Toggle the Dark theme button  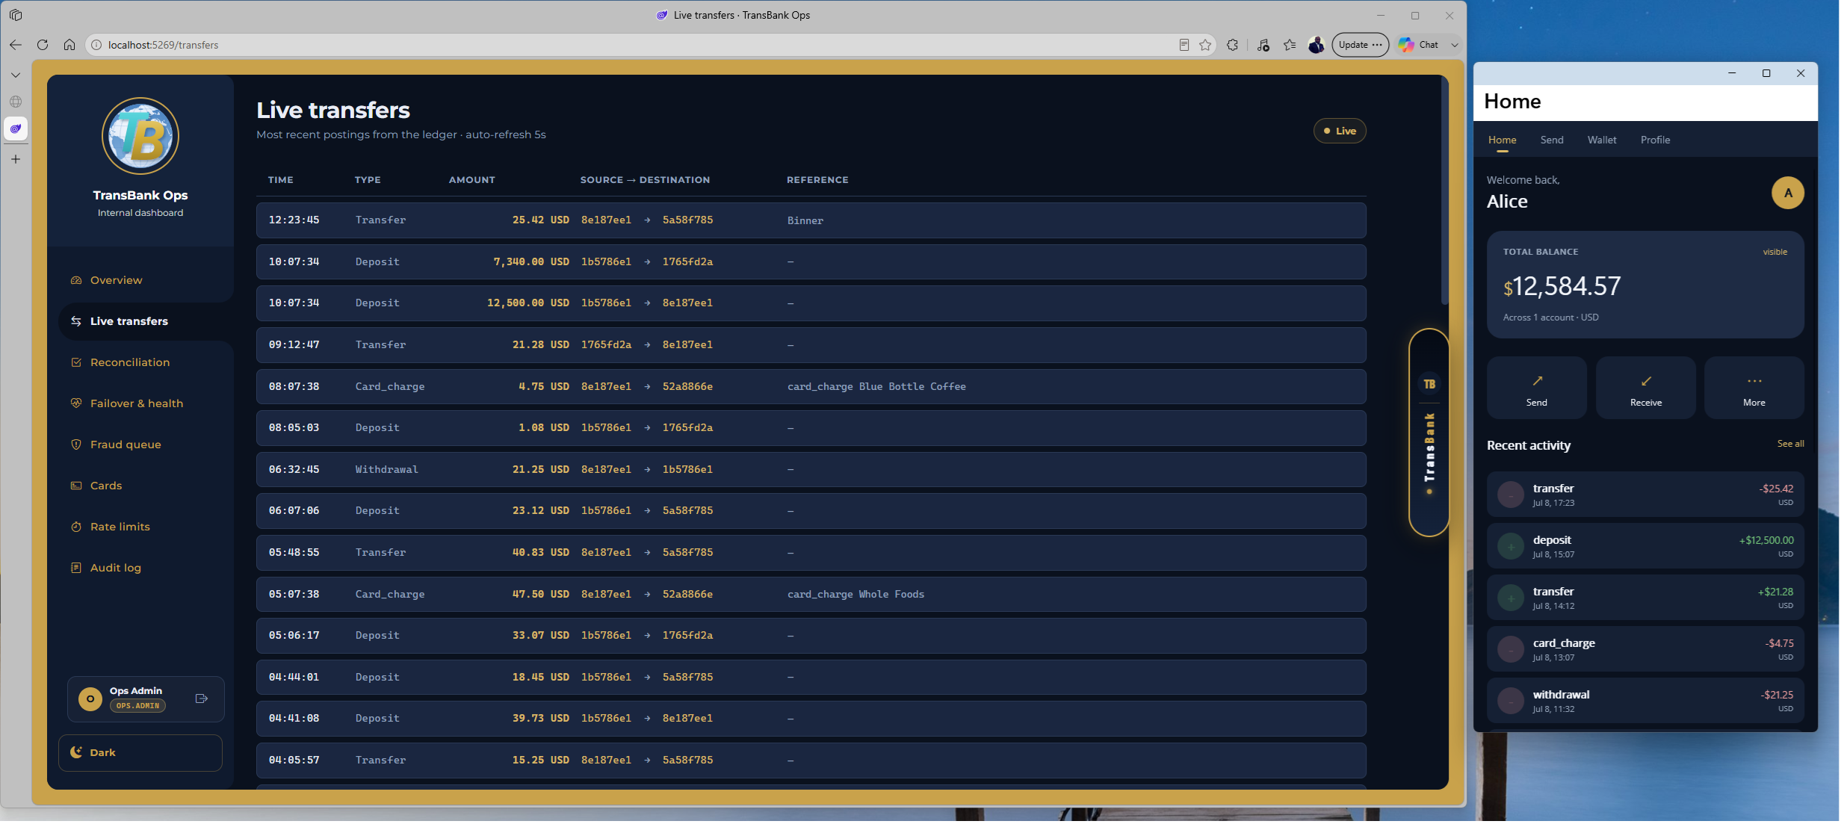point(140,752)
